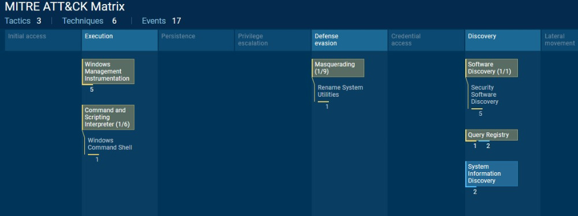Click the Events 17 summary counter
This screenshot has width=578, height=216.
[161, 21]
